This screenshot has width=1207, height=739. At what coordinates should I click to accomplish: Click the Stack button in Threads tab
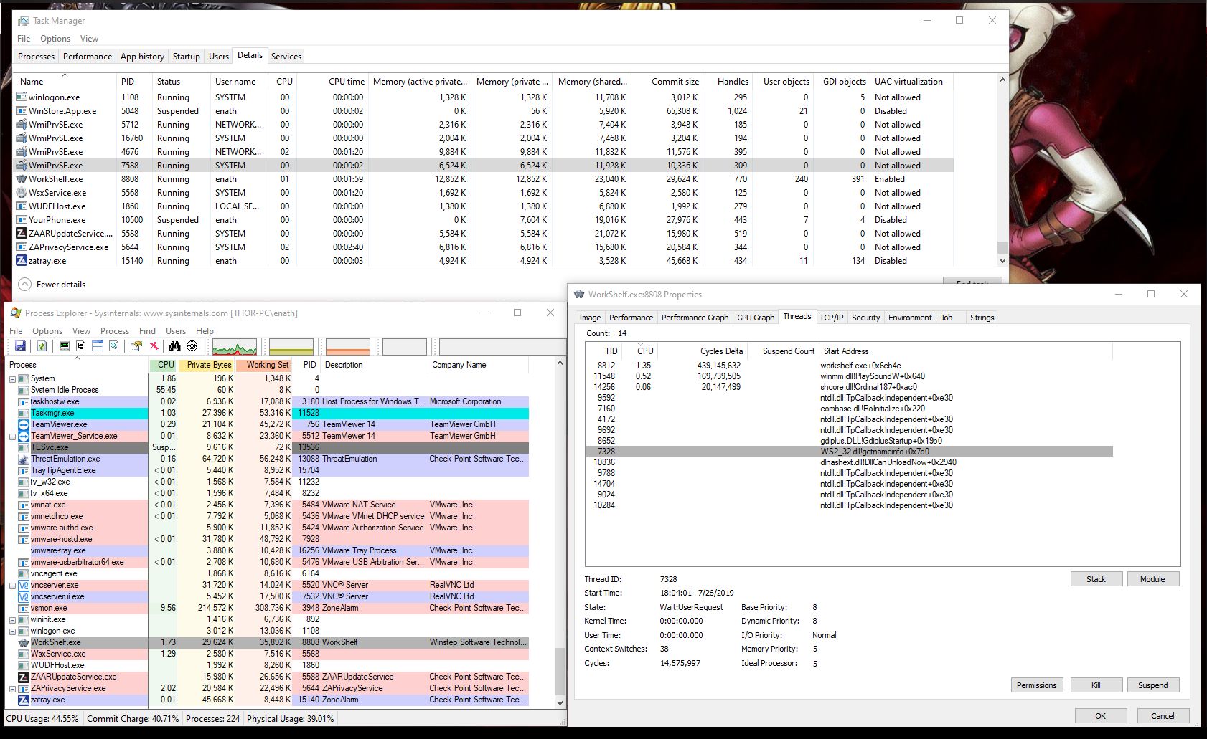pyautogui.click(x=1096, y=579)
